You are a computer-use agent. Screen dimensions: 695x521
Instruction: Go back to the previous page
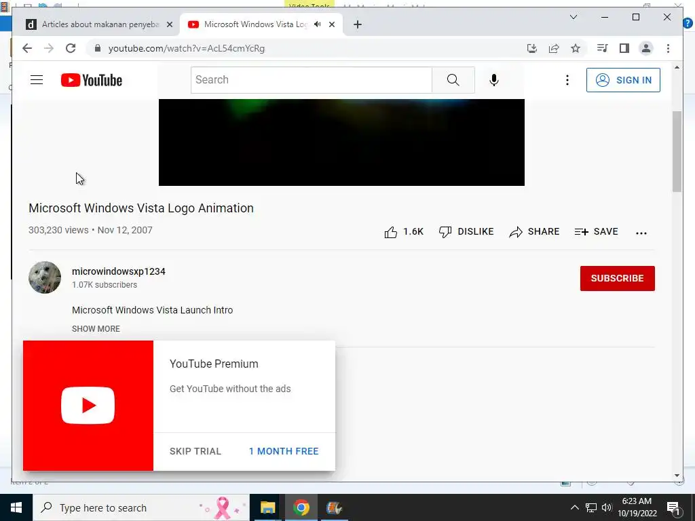tap(27, 48)
